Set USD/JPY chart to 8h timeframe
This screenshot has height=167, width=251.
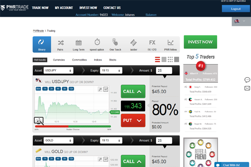click(x=64, y=89)
